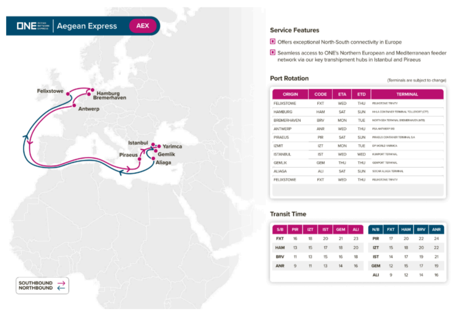Click the Yarimca port label on map
Image resolution: width=469 pixels, height=316 pixels.
pyautogui.click(x=172, y=147)
